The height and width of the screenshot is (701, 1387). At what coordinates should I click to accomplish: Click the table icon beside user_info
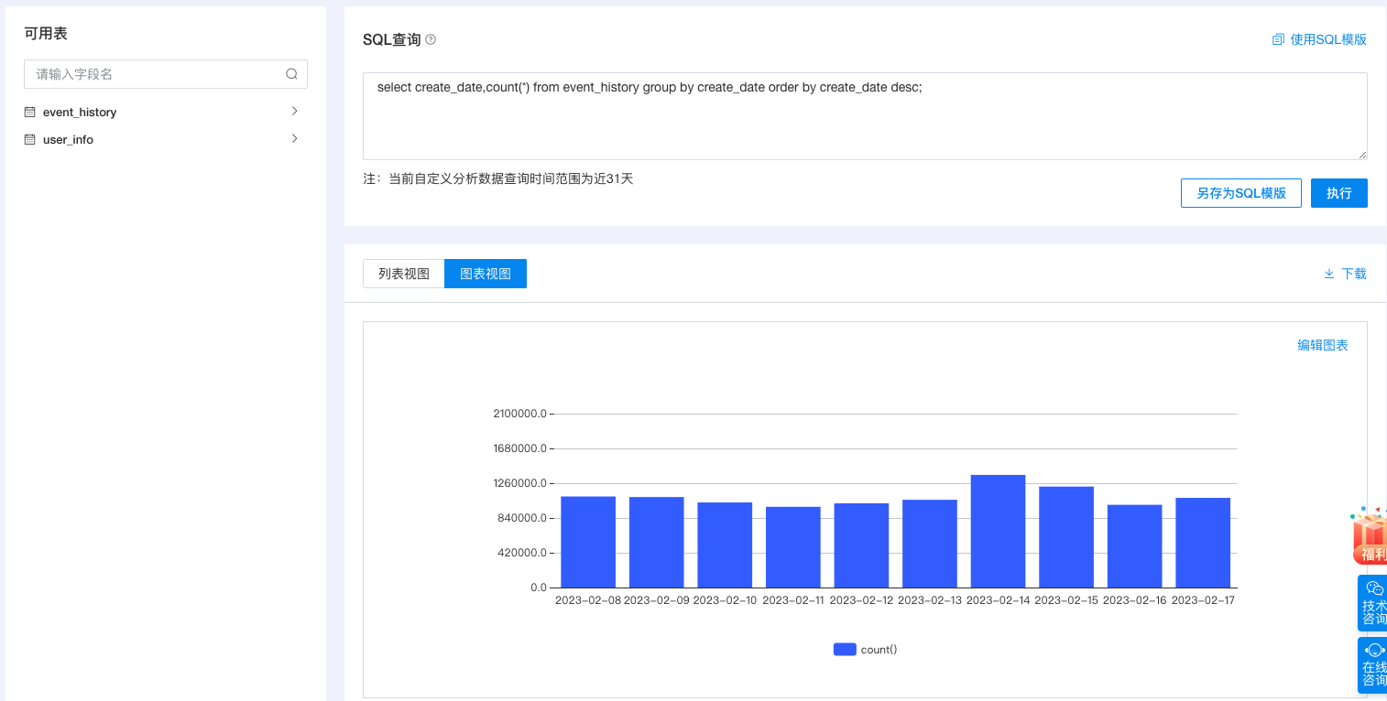[29, 140]
